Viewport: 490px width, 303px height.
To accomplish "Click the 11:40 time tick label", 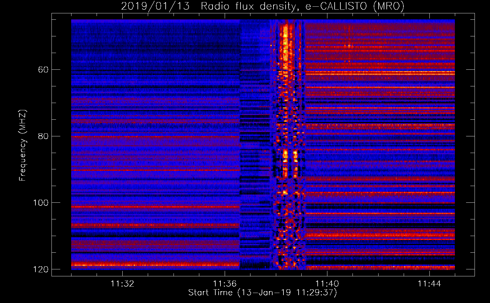I will [327, 284].
